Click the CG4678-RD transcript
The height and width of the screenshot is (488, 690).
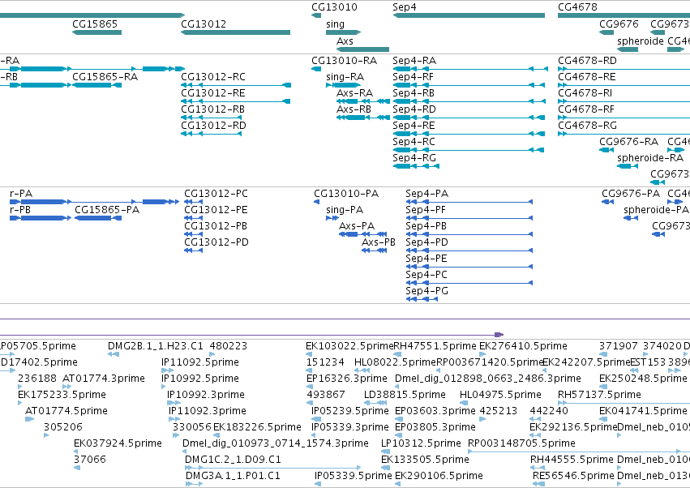coord(624,69)
